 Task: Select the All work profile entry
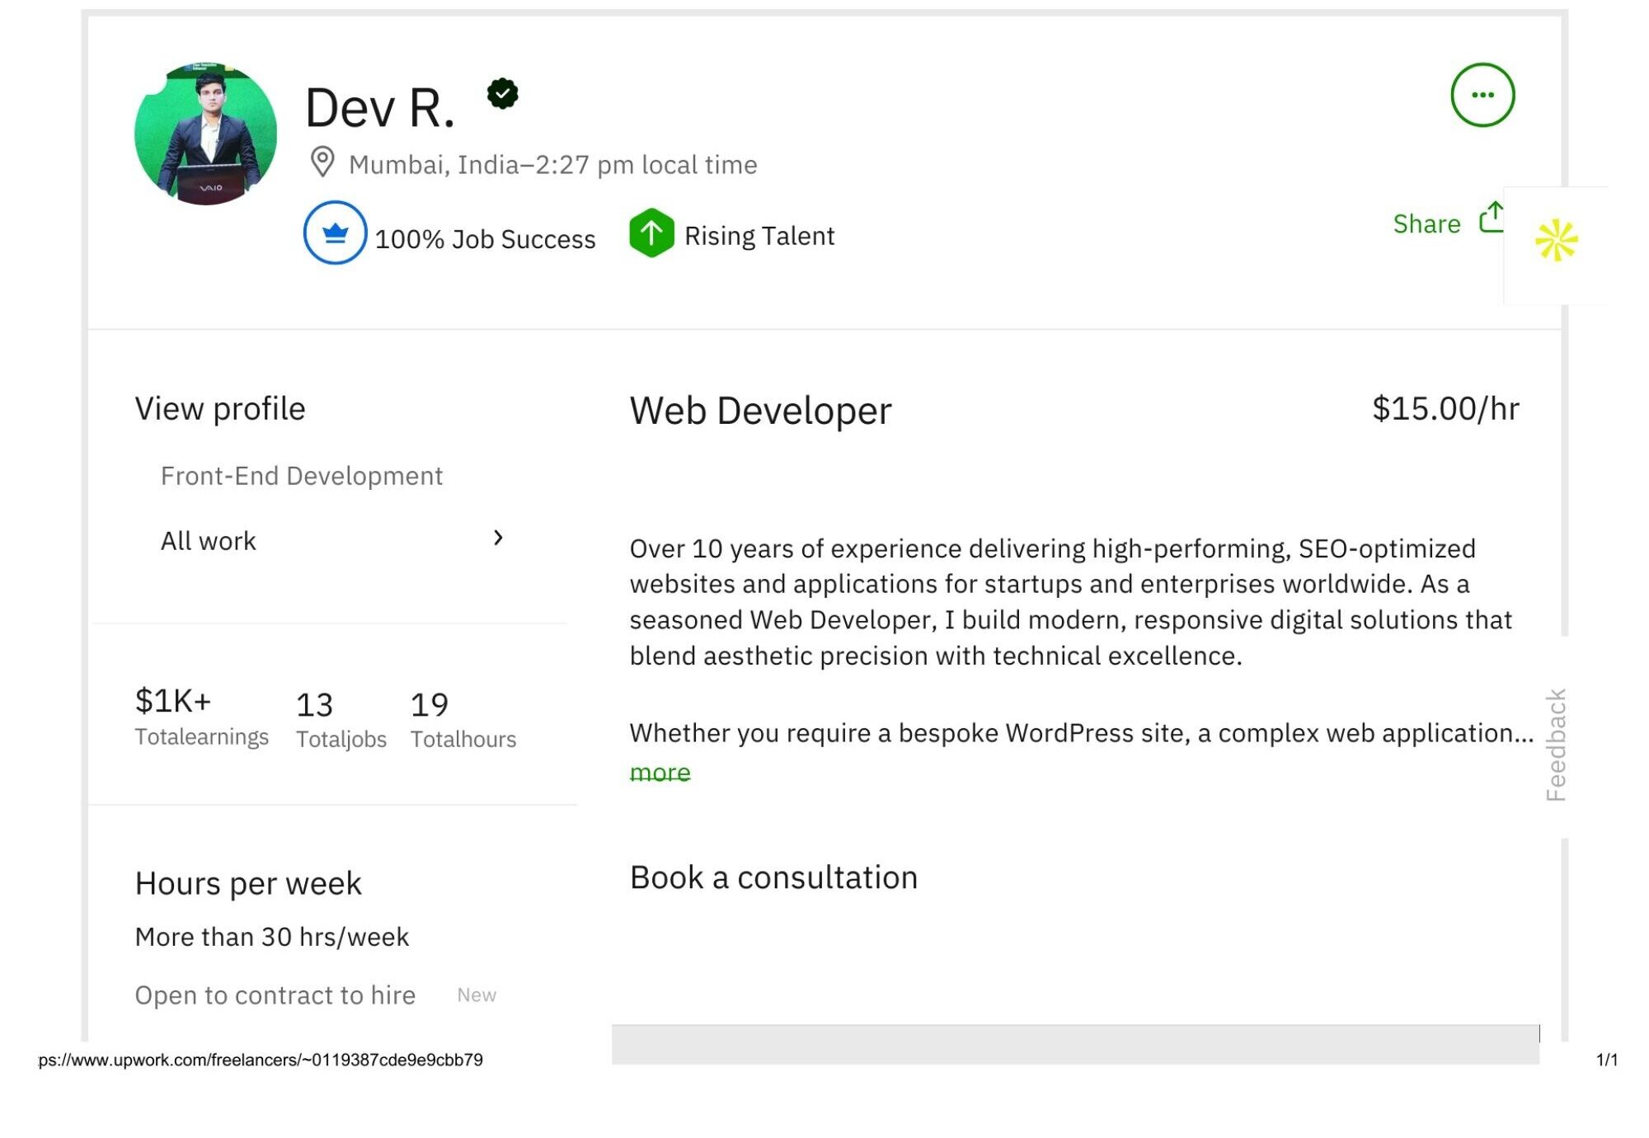(209, 541)
